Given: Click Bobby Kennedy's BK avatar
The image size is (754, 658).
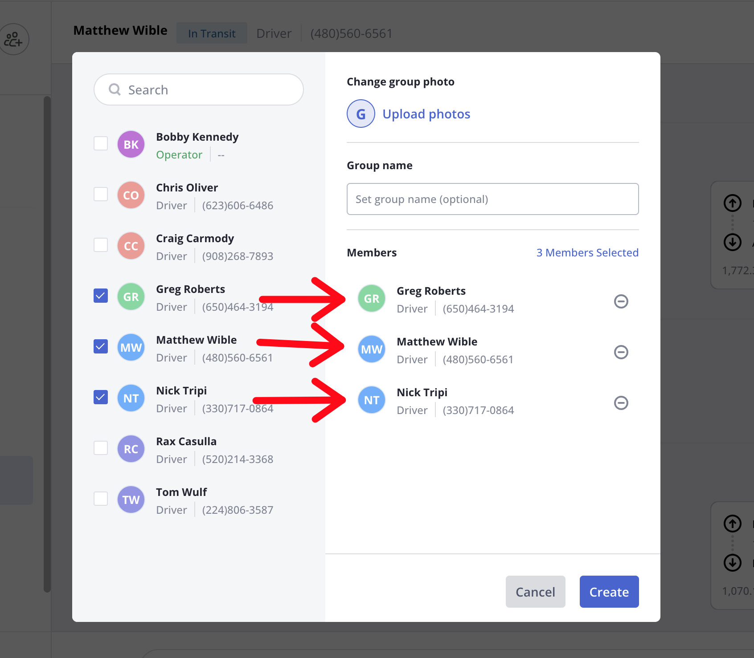Looking at the screenshot, I should [x=131, y=144].
